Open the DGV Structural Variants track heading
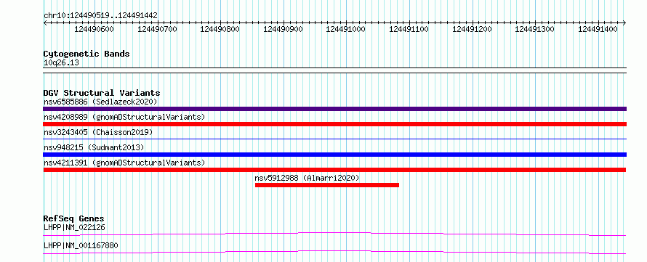Image resolution: width=647 pixels, height=262 pixels. [102, 93]
